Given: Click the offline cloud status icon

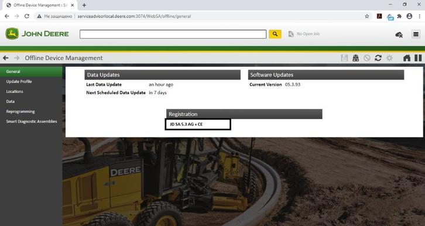Looking at the screenshot, I should (x=399, y=35).
